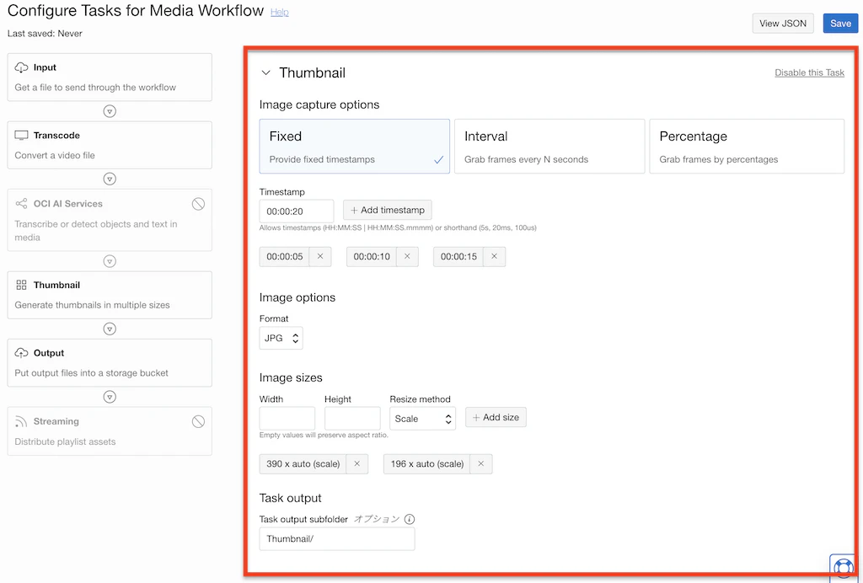
Task: Click the arrow connector below Thumbnail task
Action: pyautogui.click(x=110, y=329)
